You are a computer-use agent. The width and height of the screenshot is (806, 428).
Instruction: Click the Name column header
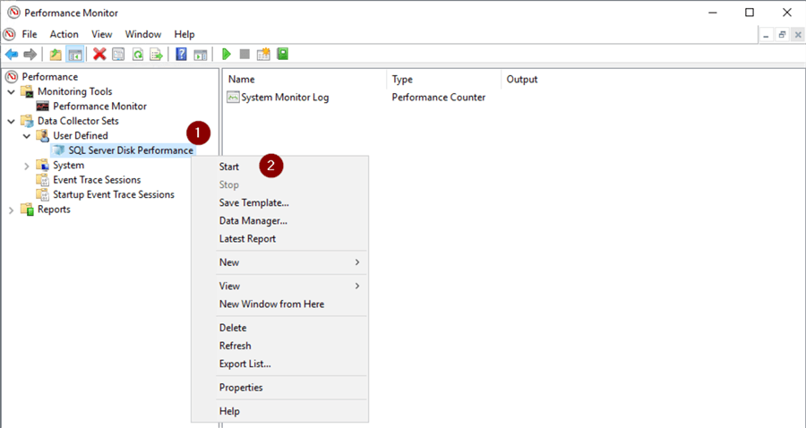(305, 80)
